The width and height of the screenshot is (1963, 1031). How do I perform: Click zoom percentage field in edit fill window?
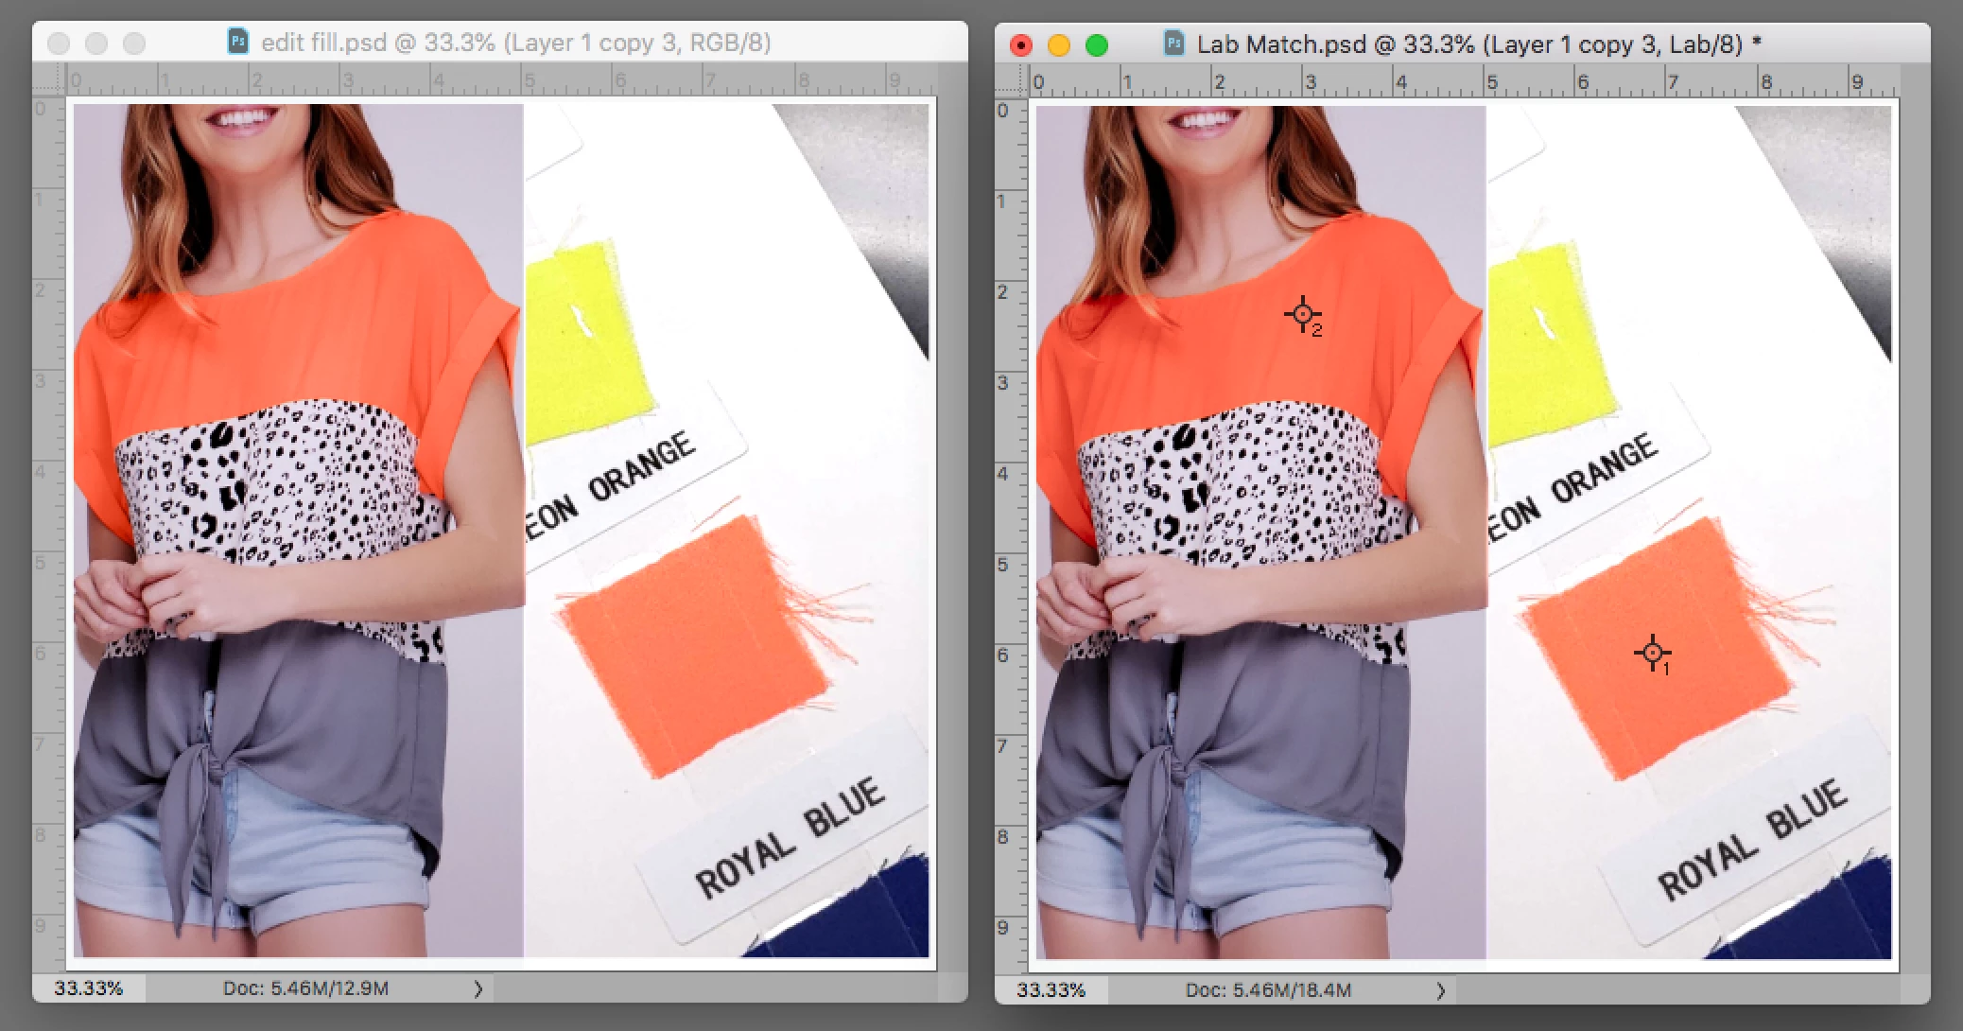pos(89,988)
